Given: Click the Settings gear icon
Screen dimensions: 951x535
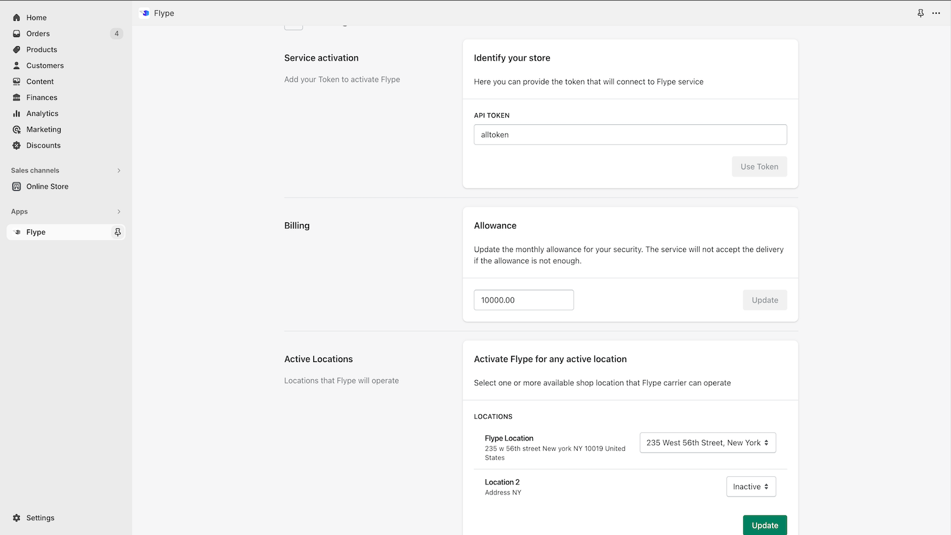Looking at the screenshot, I should click(x=17, y=518).
